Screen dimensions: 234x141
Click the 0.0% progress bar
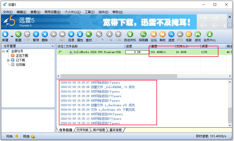click(x=137, y=52)
